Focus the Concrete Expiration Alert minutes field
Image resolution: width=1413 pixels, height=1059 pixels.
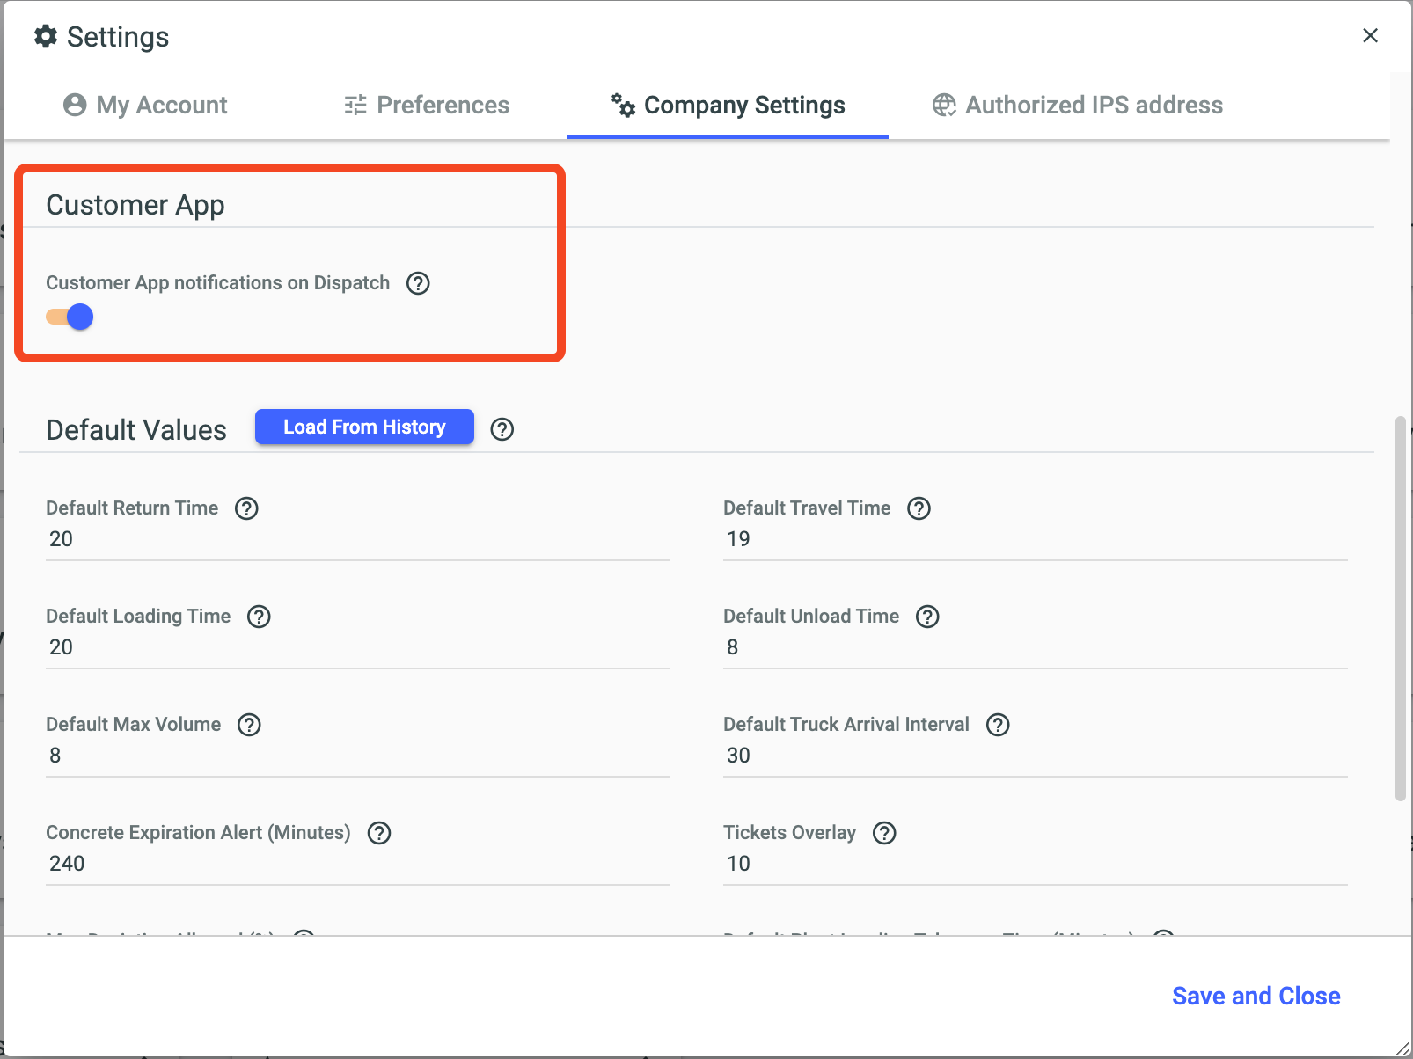pos(356,864)
